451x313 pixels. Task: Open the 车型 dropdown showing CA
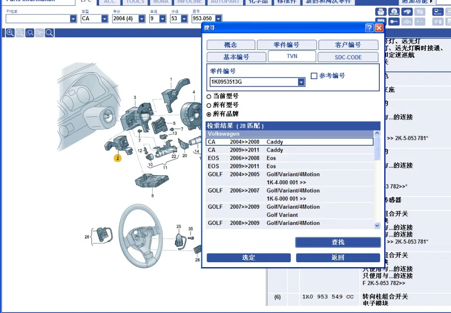coord(105,18)
